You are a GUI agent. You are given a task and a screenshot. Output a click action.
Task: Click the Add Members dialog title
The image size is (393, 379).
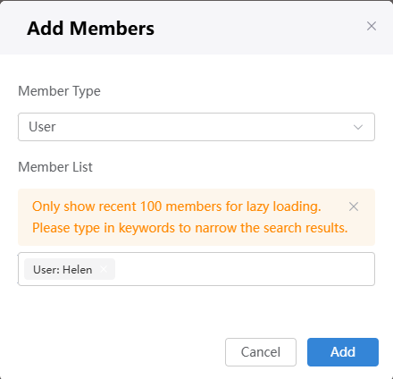tap(90, 29)
